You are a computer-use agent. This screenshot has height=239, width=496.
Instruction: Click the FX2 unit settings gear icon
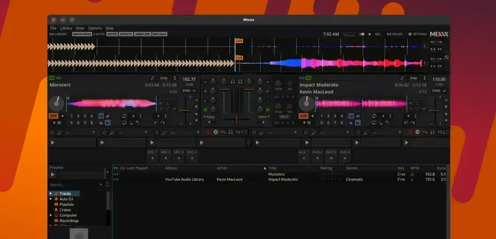(x=418, y=132)
